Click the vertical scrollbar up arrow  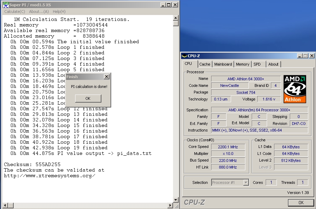176,18
